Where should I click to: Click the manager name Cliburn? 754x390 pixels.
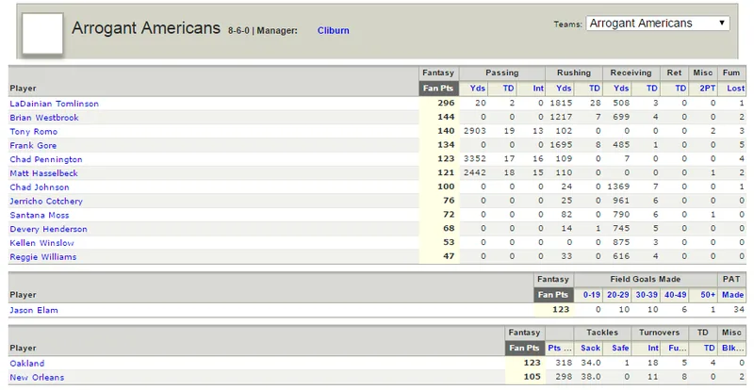[334, 30]
